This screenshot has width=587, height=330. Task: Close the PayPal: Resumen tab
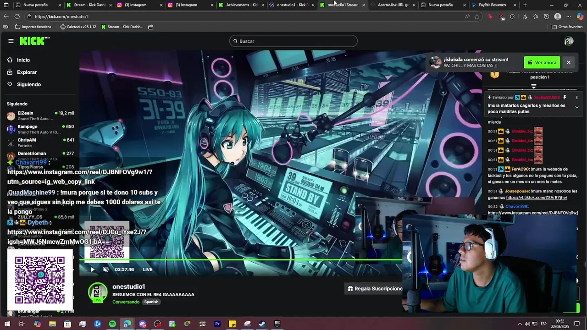[x=515, y=5]
